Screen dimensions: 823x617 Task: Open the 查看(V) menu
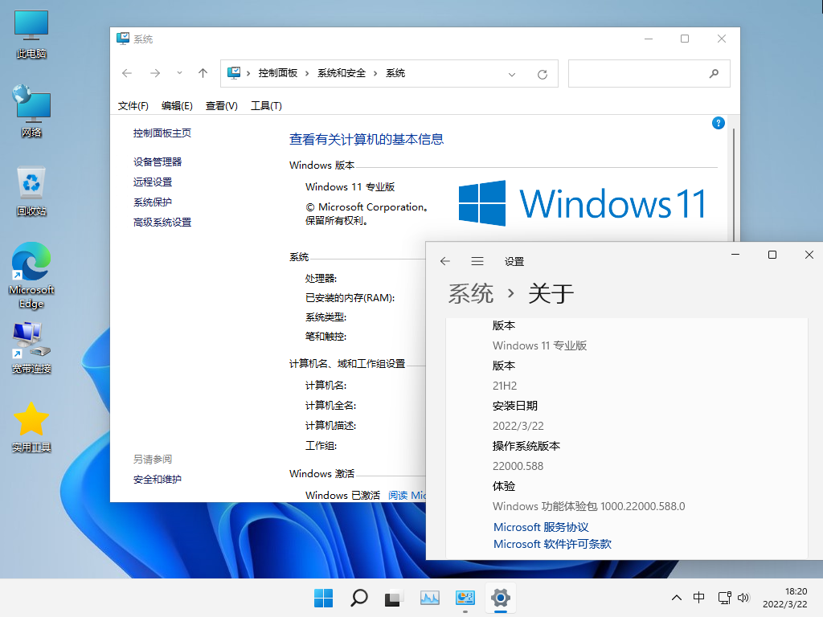tap(222, 106)
